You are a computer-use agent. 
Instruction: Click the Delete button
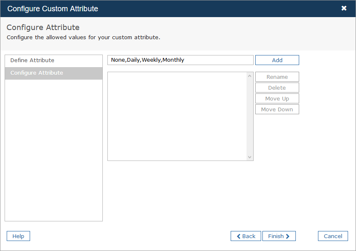coord(277,88)
